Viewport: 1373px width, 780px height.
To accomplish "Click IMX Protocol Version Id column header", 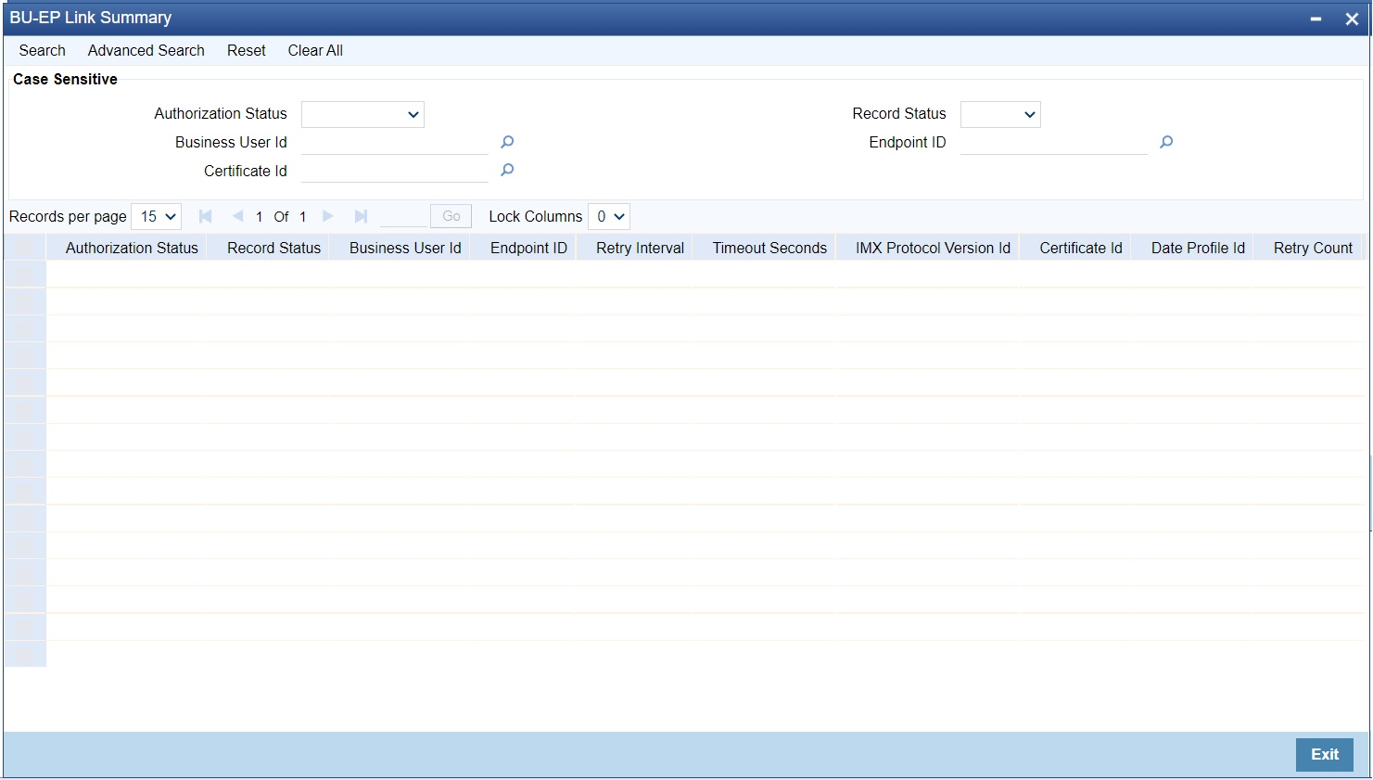I will point(933,248).
